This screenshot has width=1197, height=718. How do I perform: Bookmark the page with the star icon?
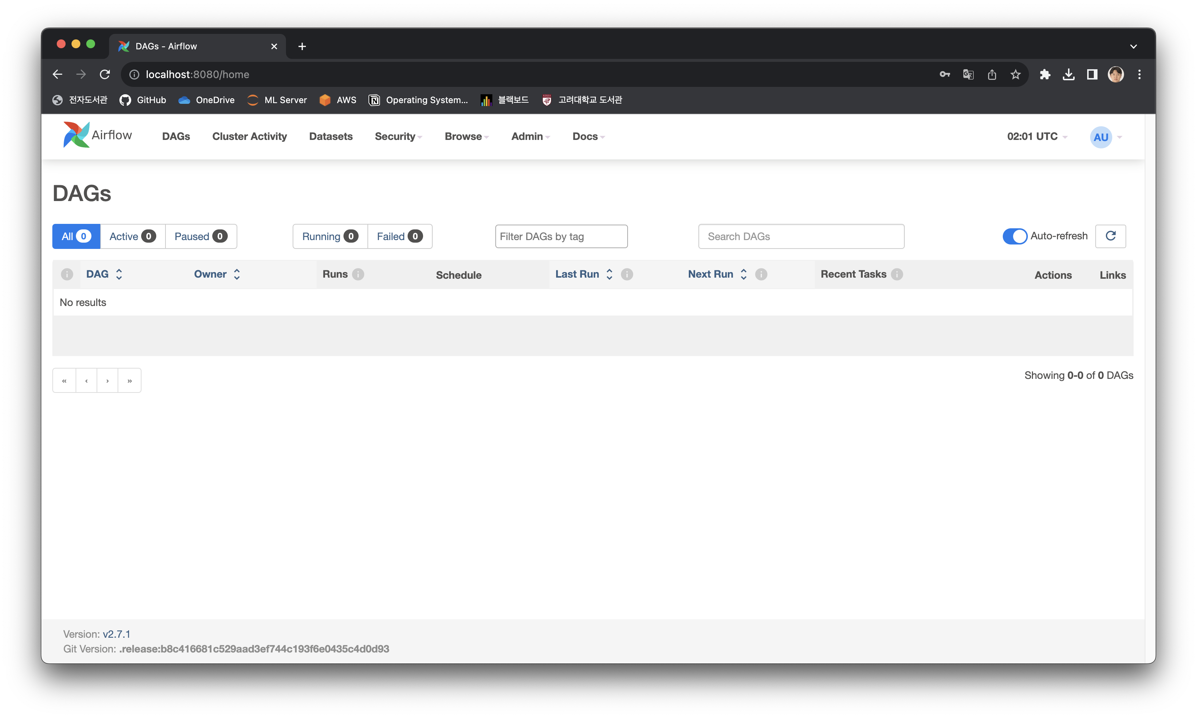tap(1015, 74)
